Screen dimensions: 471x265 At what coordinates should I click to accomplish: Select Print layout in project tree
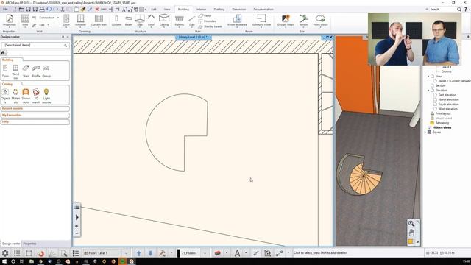click(443, 113)
